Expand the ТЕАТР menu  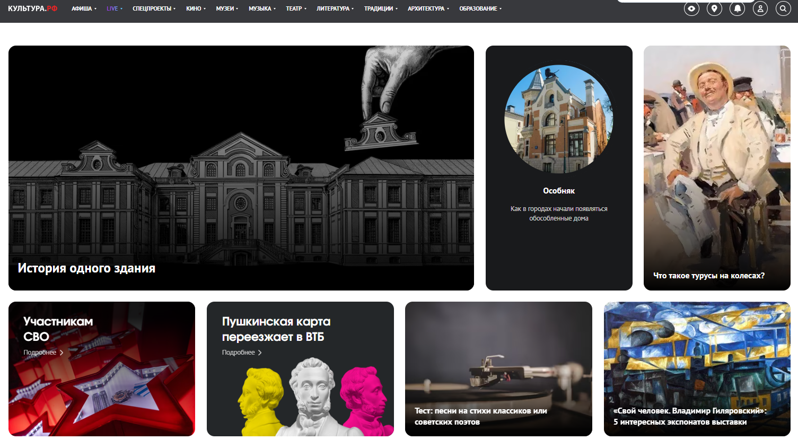pos(296,8)
